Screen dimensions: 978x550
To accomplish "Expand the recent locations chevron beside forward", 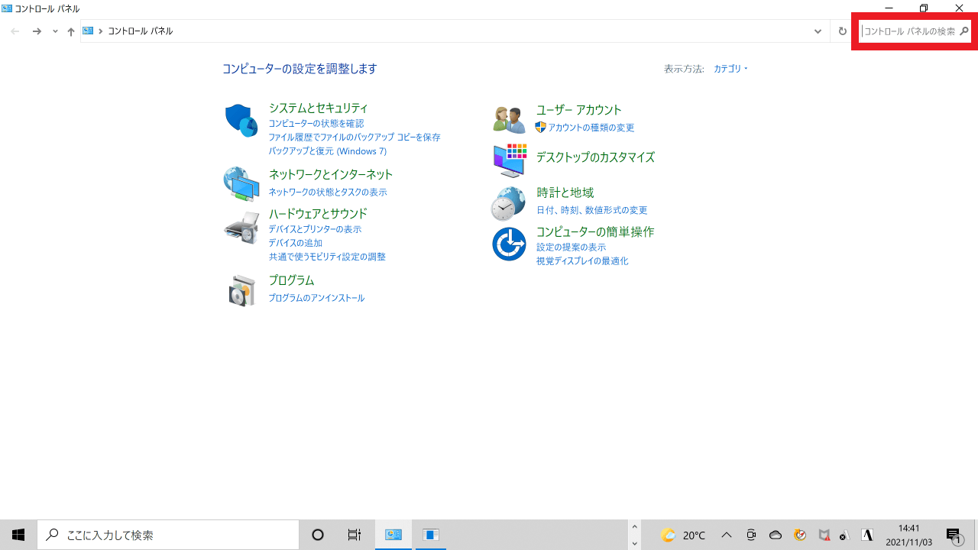I will pyautogui.click(x=53, y=31).
